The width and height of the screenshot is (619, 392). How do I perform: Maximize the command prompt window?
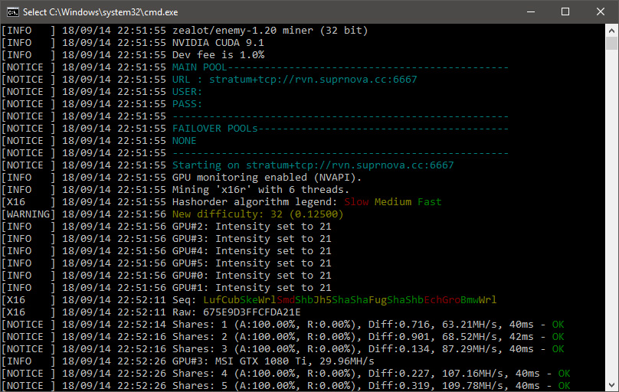[x=565, y=11]
